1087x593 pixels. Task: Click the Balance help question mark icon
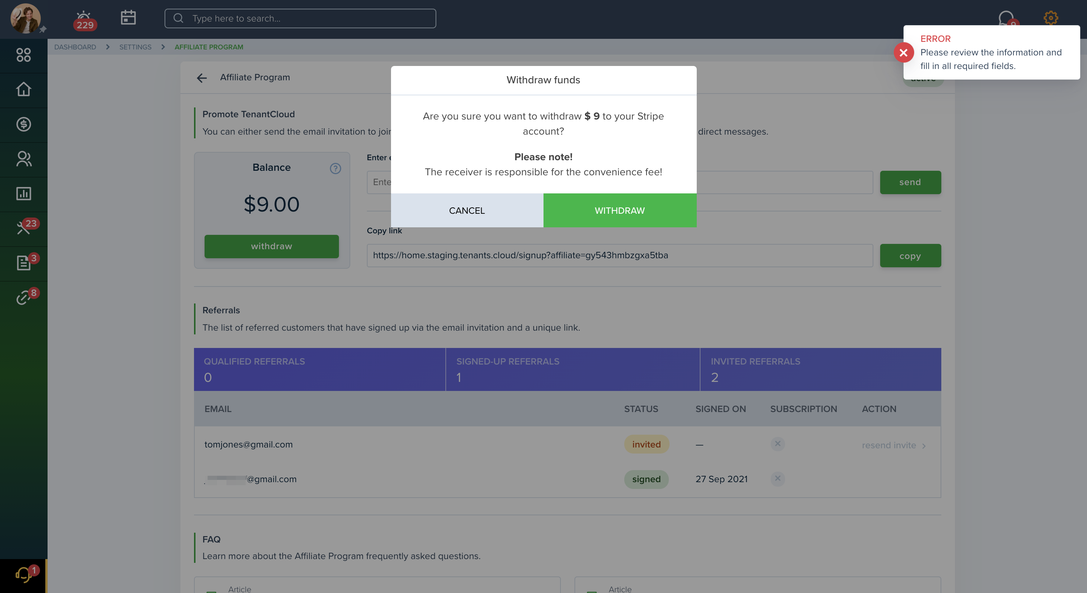[x=336, y=169]
